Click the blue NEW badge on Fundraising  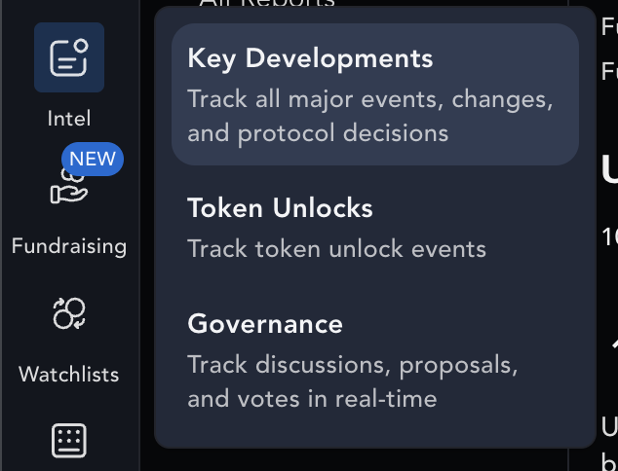(93, 159)
